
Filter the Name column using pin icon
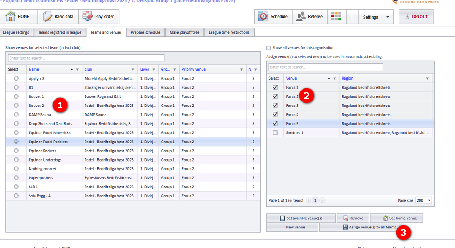77,69
